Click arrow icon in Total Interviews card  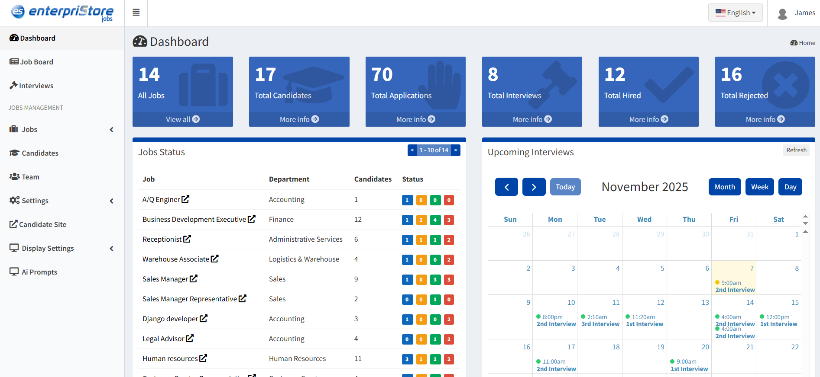[548, 119]
